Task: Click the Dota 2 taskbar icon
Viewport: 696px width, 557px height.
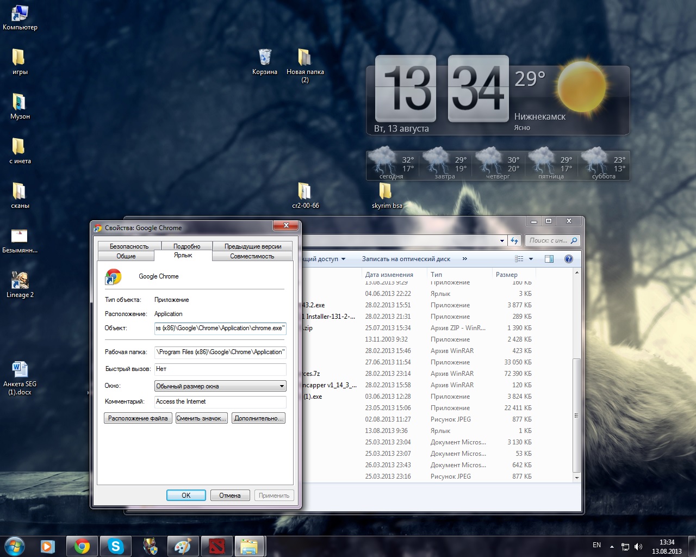Action: 216,546
